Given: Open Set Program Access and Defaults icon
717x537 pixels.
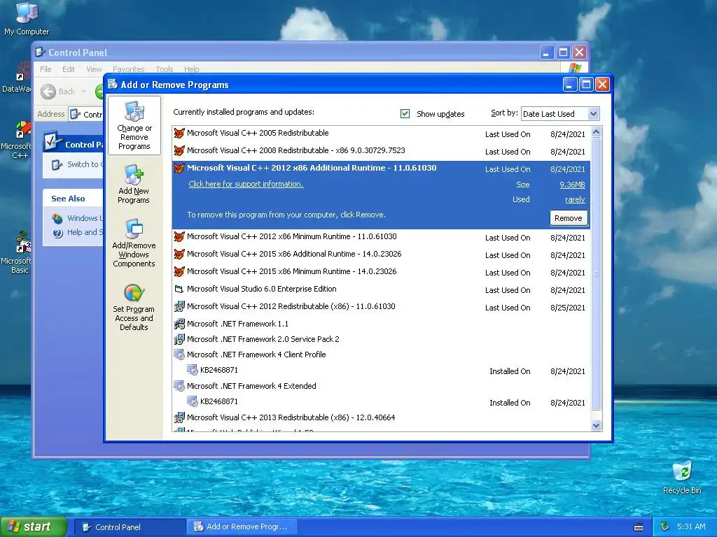Looking at the screenshot, I should point(134,293).
